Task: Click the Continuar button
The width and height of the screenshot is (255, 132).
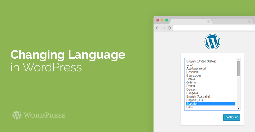Action: [x=231, y=117]
